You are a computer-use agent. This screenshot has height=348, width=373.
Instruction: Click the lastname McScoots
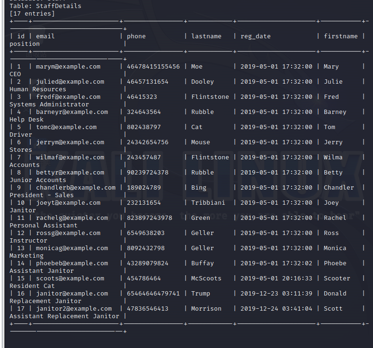click(206, 278)
